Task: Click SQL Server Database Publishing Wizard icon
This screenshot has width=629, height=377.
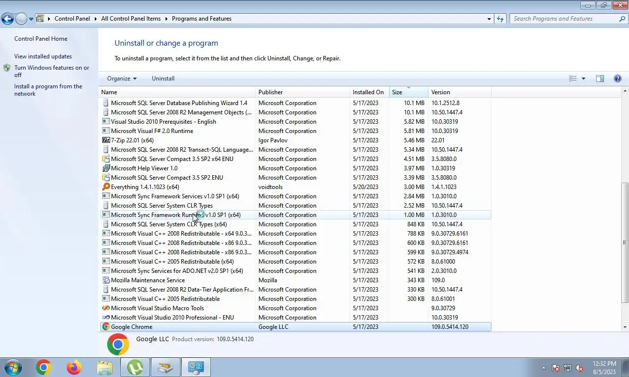Action: point(106,103)
